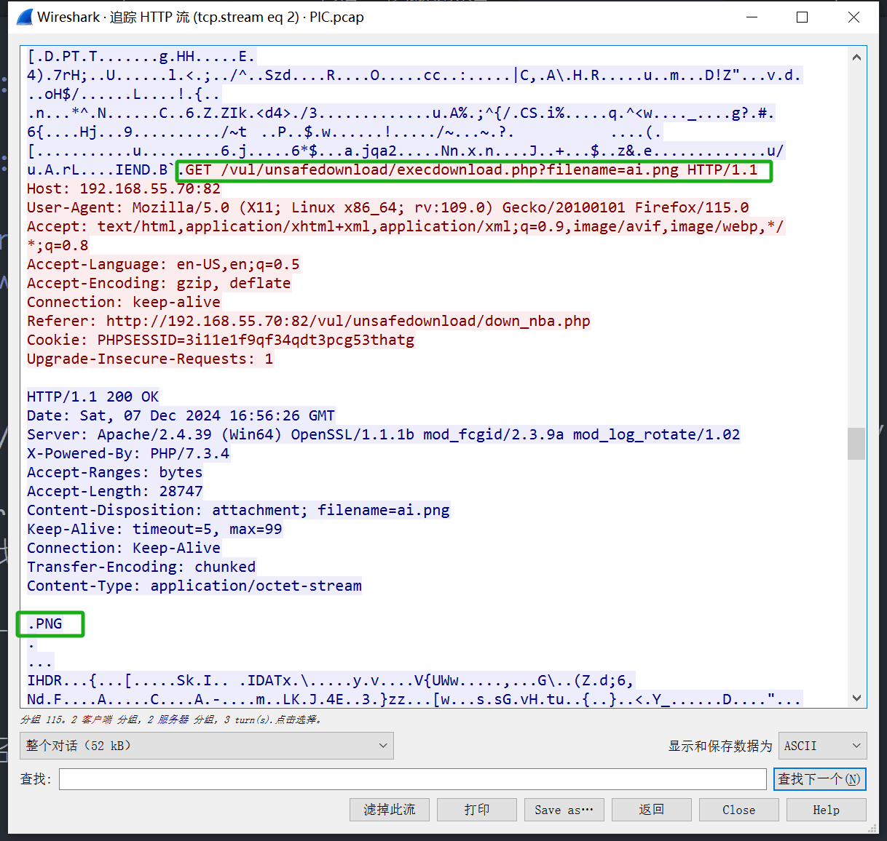Click the vertical scrollbar thumb

point(856,444)
